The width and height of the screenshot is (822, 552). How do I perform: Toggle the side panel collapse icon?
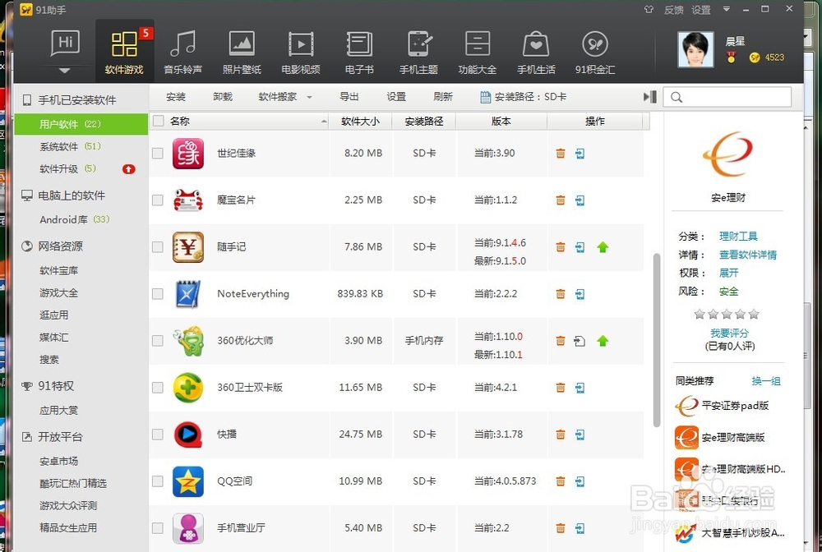pyautogui.click(x=650, y=97)
